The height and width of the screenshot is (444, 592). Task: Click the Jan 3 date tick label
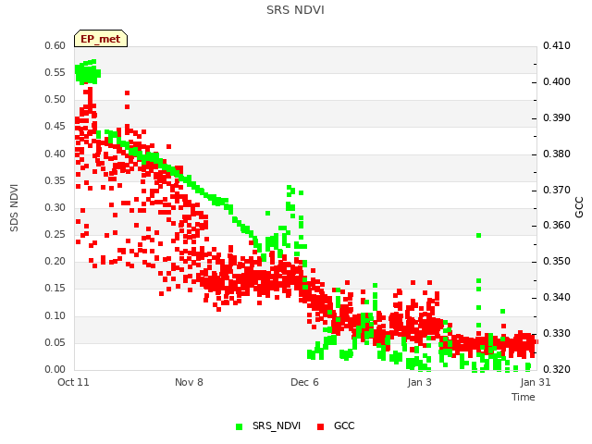click(419, 382)
